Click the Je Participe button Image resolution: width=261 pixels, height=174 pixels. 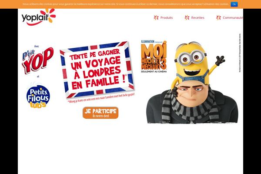(x=100, y=113)
